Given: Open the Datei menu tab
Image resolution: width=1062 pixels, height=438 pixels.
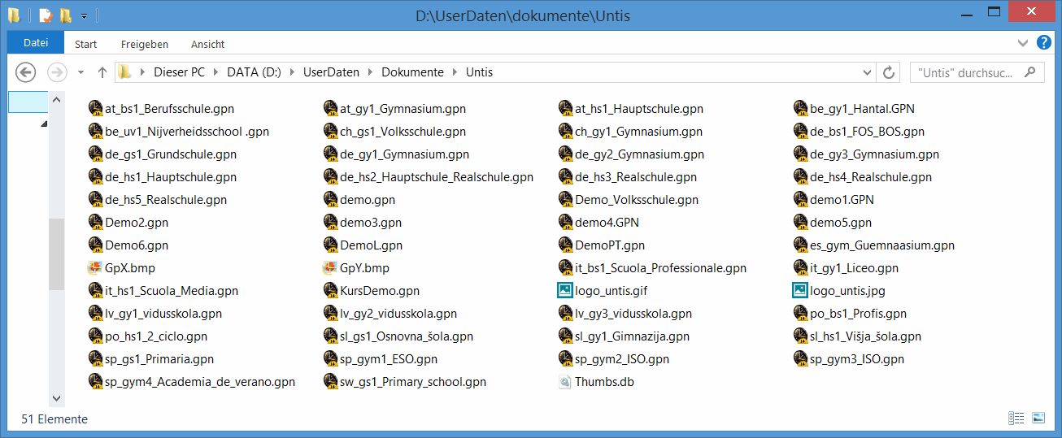Looking at the screenshot, I should (35, 44).
